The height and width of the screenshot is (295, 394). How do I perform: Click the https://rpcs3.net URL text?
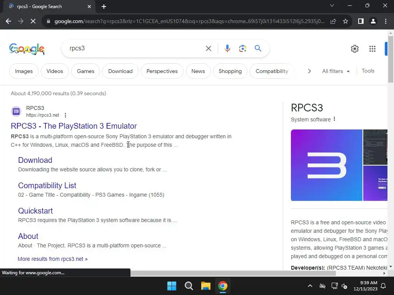pos(42,115)
